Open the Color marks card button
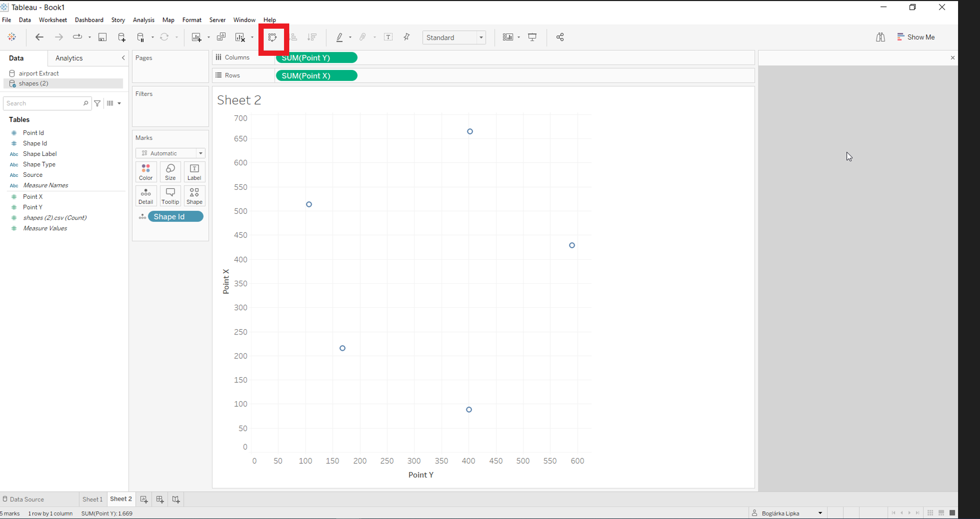Image resolution: width=980 pixels, height=519 pixels. (146, 172)
